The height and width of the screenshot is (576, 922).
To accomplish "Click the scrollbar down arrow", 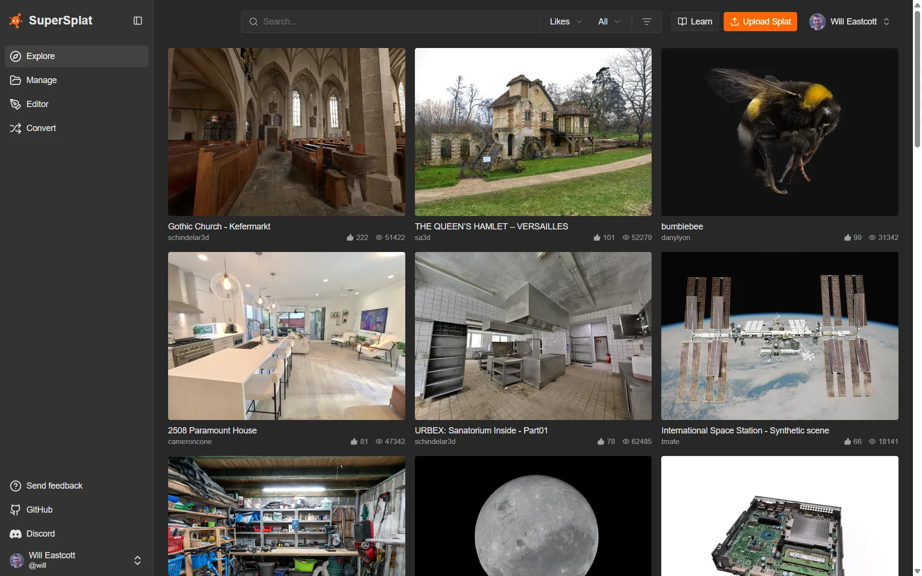I will (x=917, y=571).
